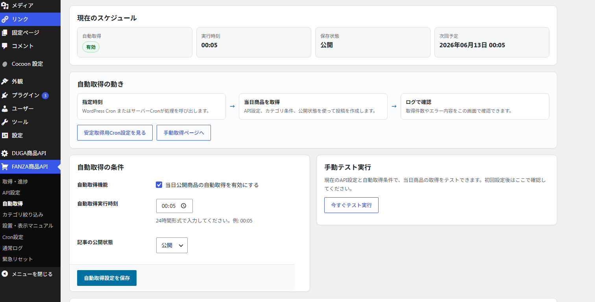The image size is (595, 302).
Task: Click the 自動取得の動き heading
Action: (100, 84)
